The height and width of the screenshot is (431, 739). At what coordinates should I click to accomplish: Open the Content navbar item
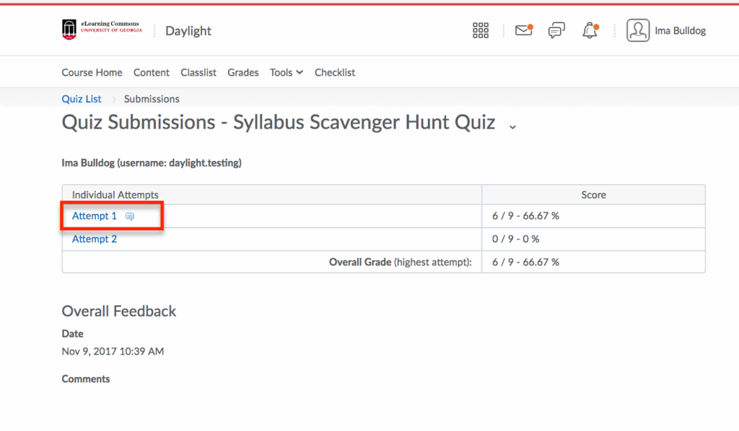coord(152,72)
